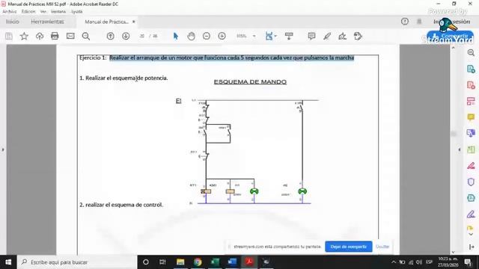This screenshot has height=269, width=479.
Task: Select the Manual de Práctica document tab
Action: click(x=106, y=22)
